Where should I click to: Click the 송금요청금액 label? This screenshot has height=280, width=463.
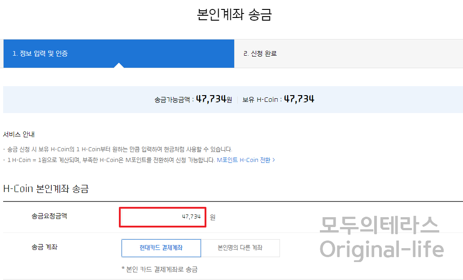(49, 216)
